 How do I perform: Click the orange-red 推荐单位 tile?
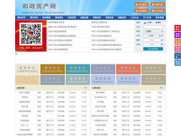click(128, 69)
